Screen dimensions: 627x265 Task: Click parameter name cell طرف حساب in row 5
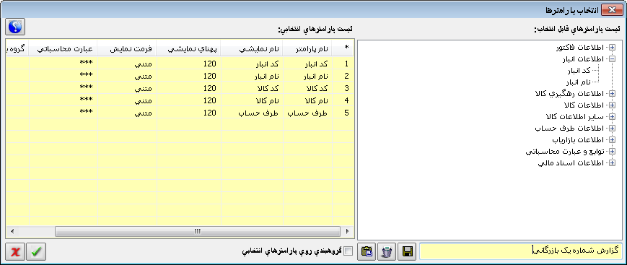(x=307, y=113)
